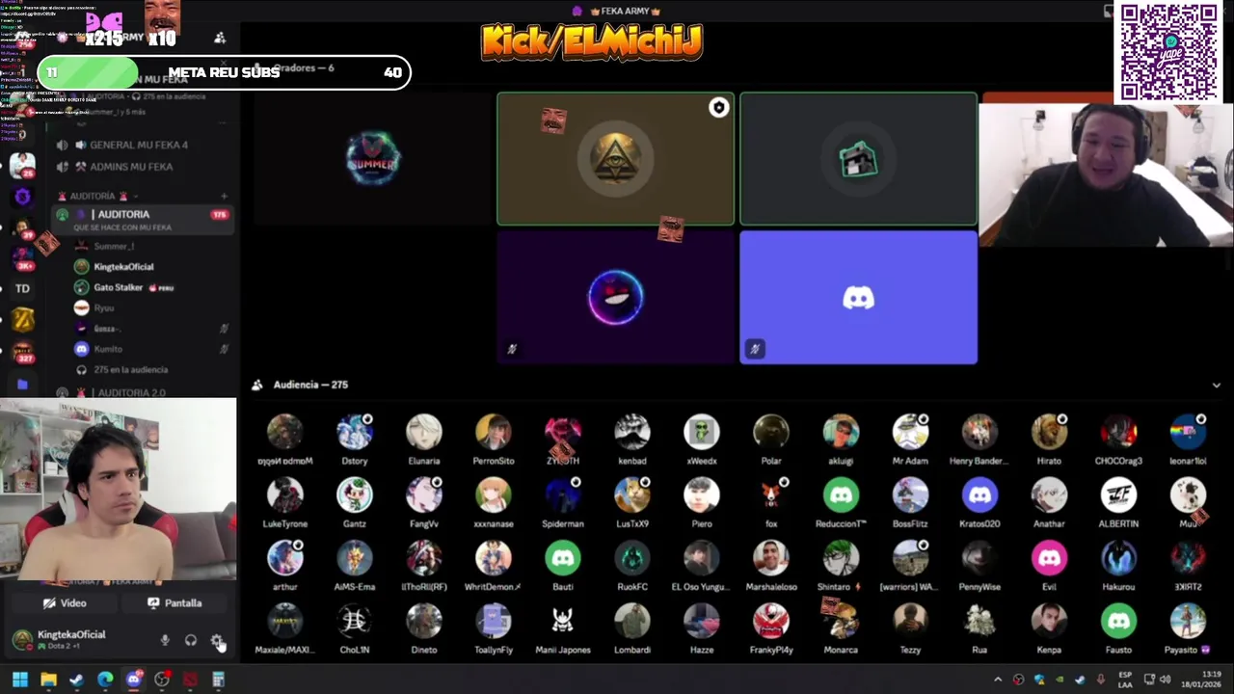
Task: Open audience member PerronSito
Action: 494,441
